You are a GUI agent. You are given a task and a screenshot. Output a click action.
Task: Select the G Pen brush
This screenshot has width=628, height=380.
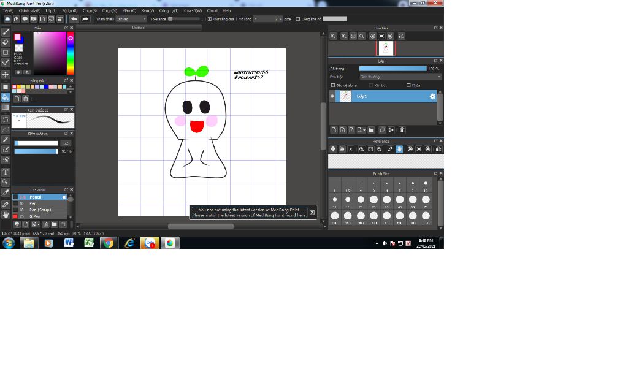[39, 216]
